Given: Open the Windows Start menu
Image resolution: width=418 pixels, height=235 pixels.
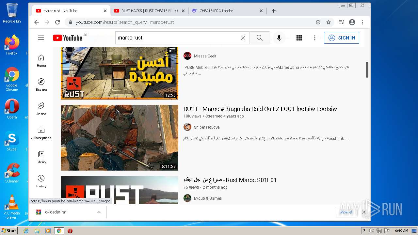Looking at the screenshot, I should [x=9, y=231].
